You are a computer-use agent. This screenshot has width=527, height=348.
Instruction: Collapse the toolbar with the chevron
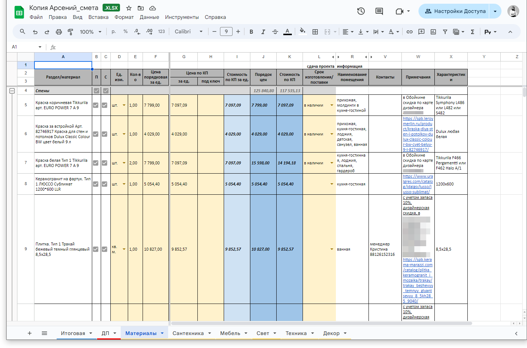click(x=510, y=32)
